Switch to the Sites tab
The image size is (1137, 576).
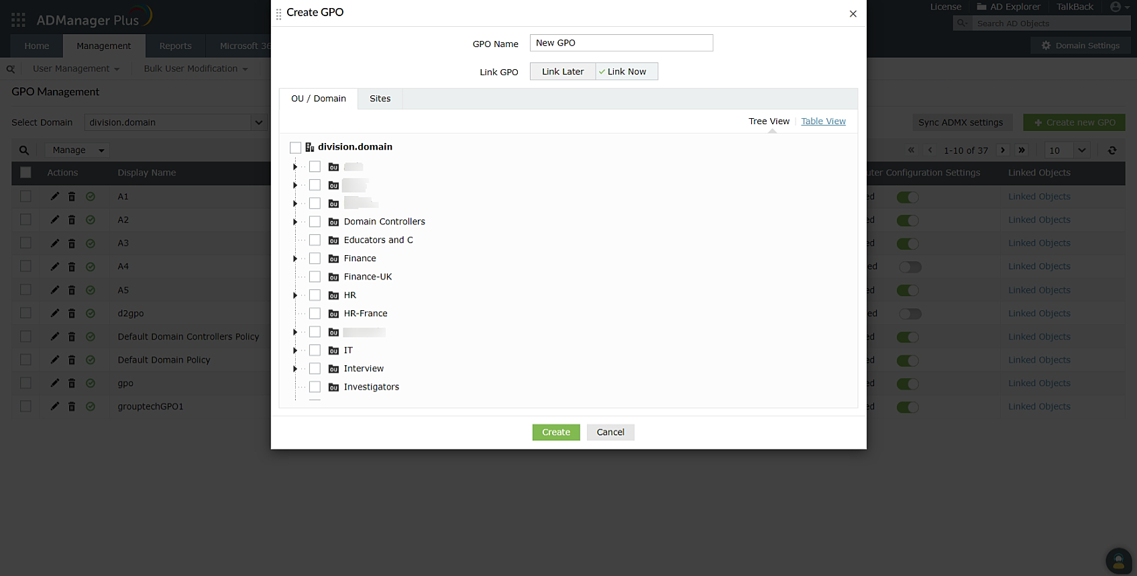(380, 99)
